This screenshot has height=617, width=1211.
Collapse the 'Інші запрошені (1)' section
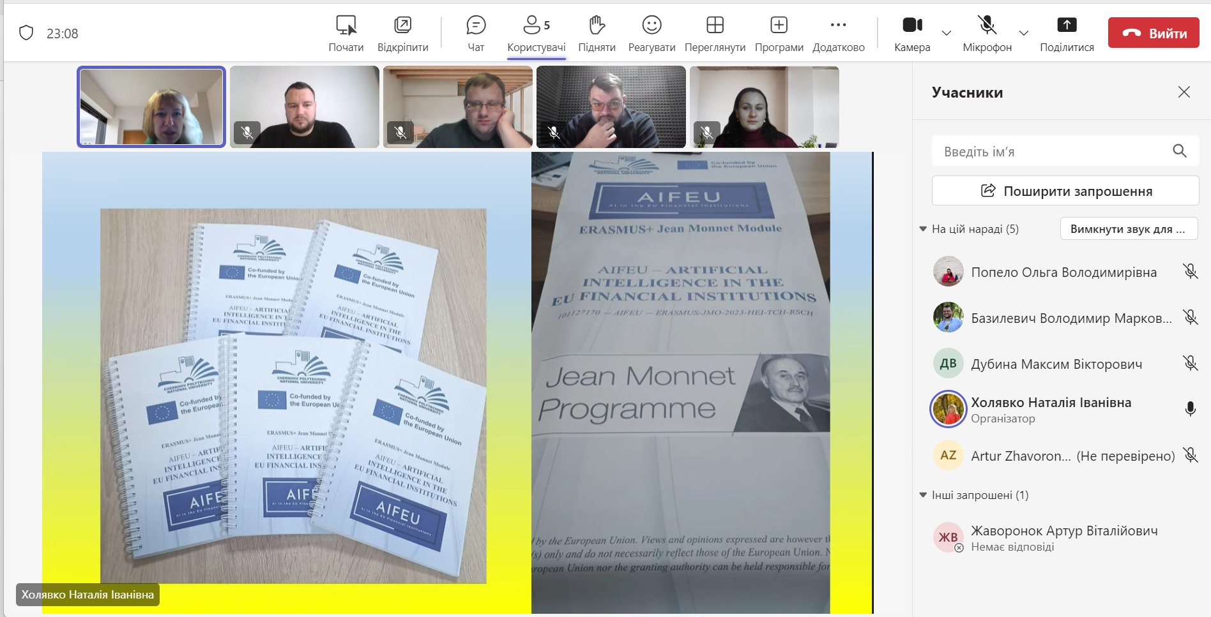click(x=923, y=495)
